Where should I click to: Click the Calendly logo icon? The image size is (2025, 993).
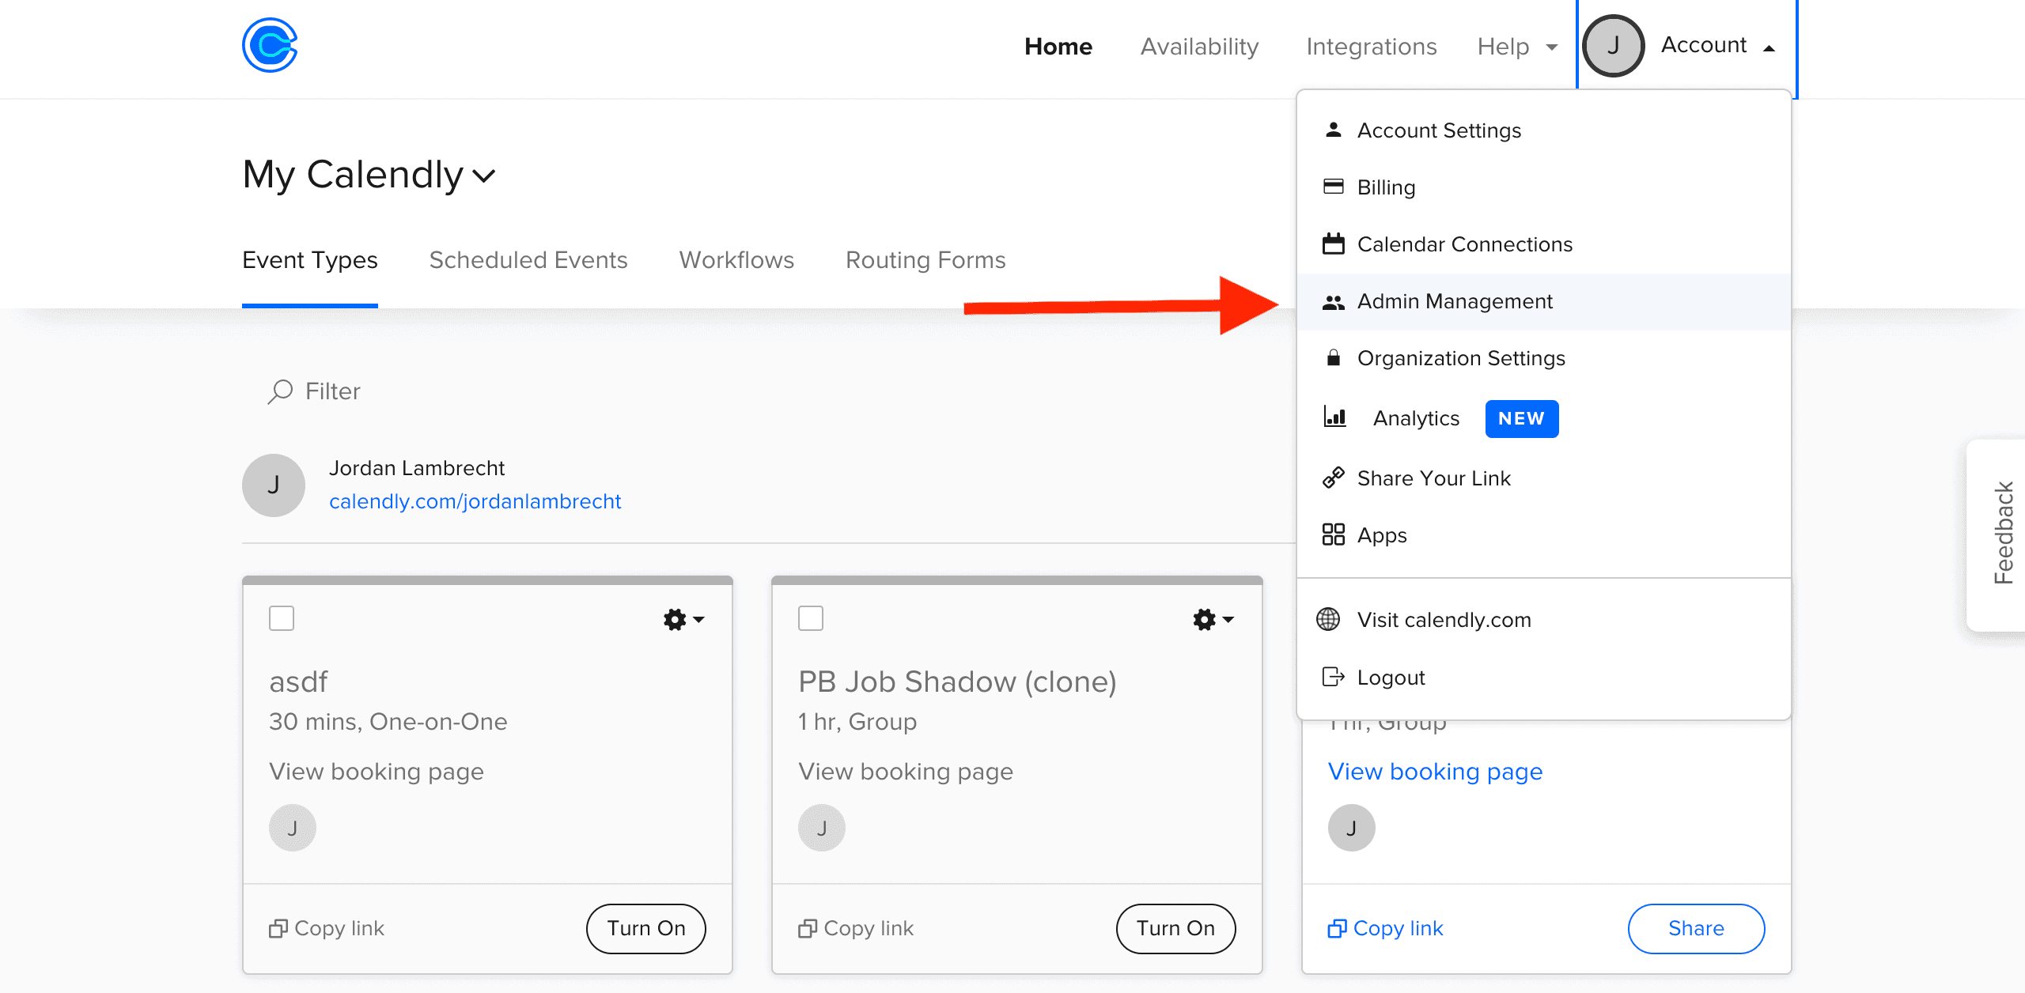point(270,45)
